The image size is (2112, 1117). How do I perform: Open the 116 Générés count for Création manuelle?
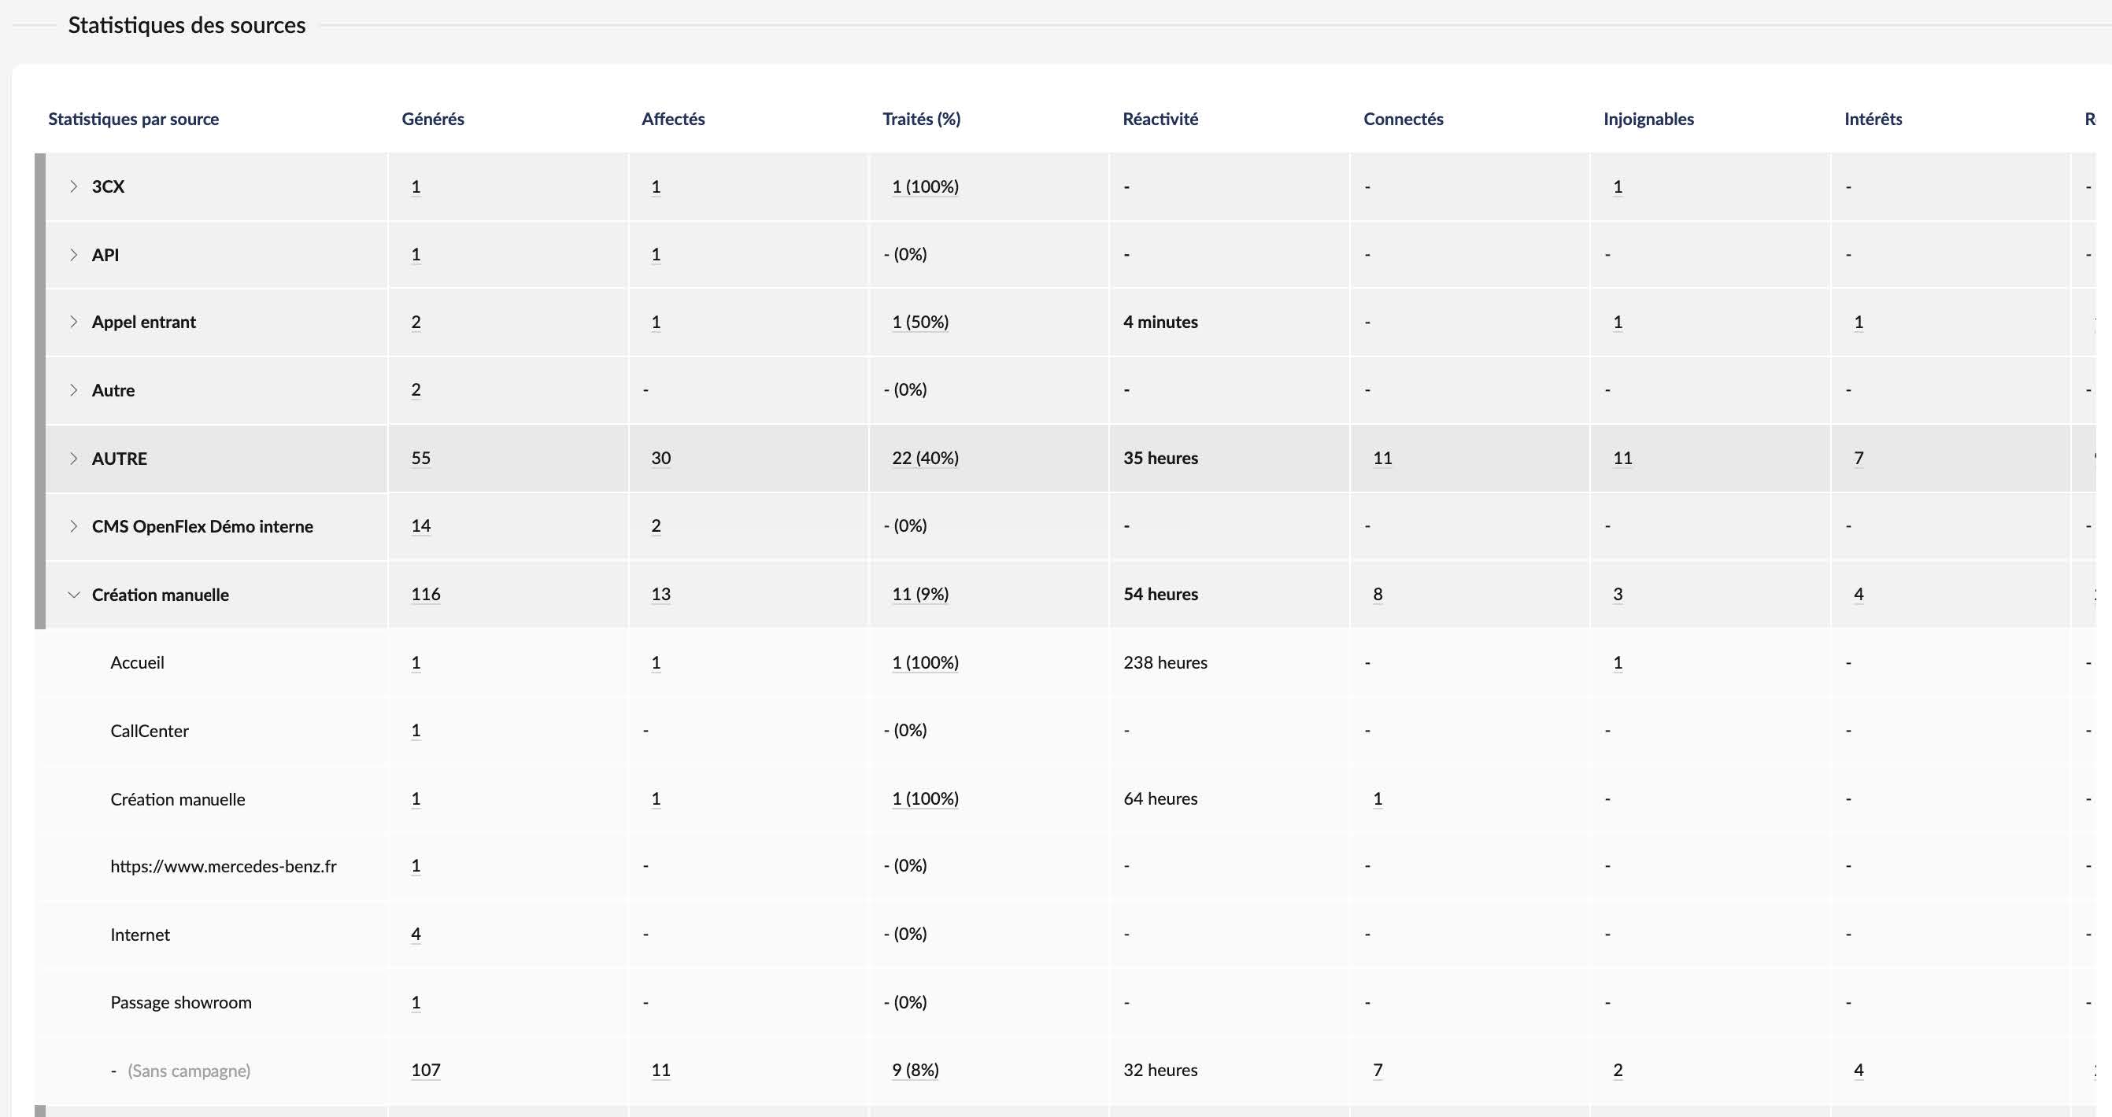point(426,594)
